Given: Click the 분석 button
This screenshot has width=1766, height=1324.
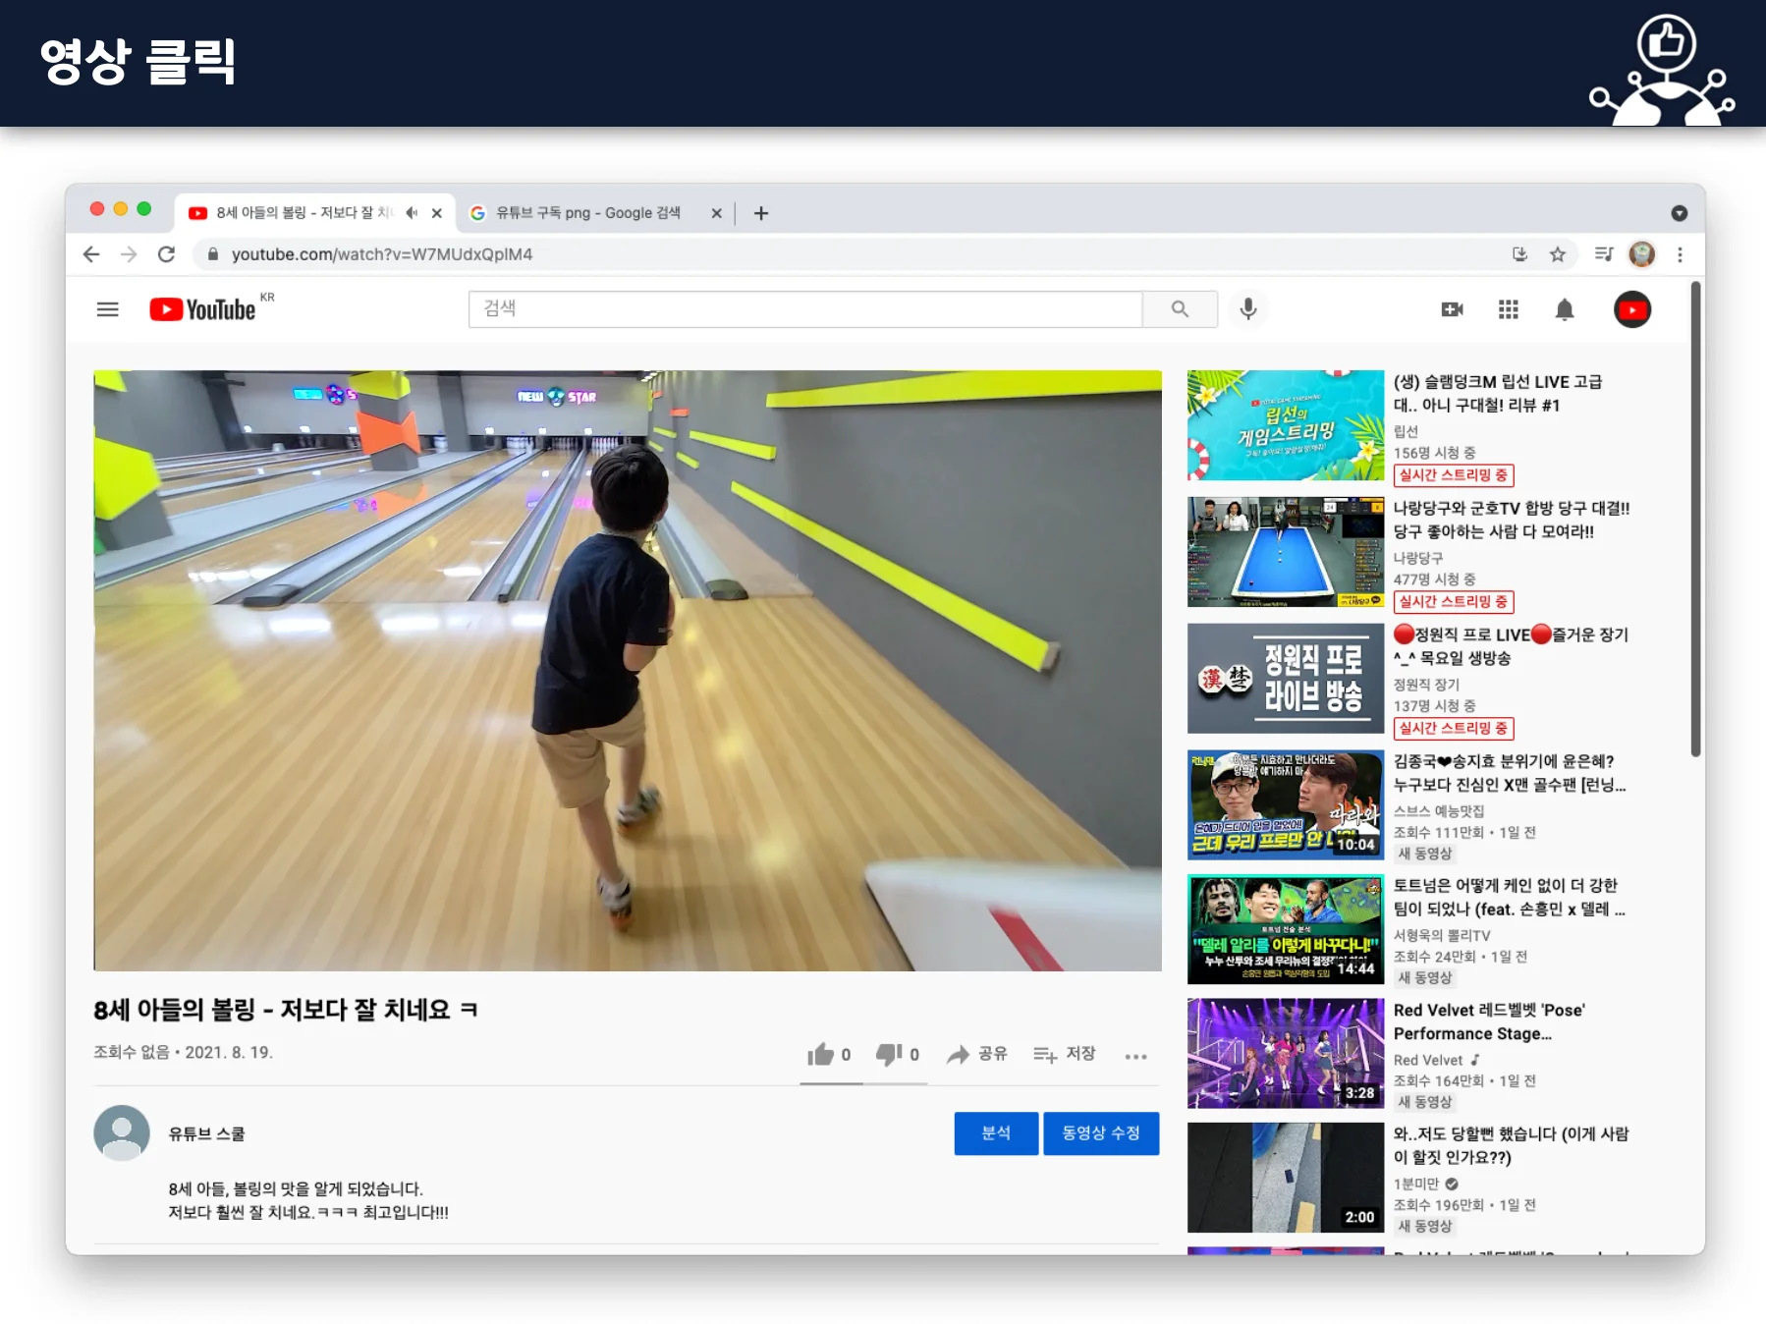Looking at the screenshot, I should [x=996, y=1133].
